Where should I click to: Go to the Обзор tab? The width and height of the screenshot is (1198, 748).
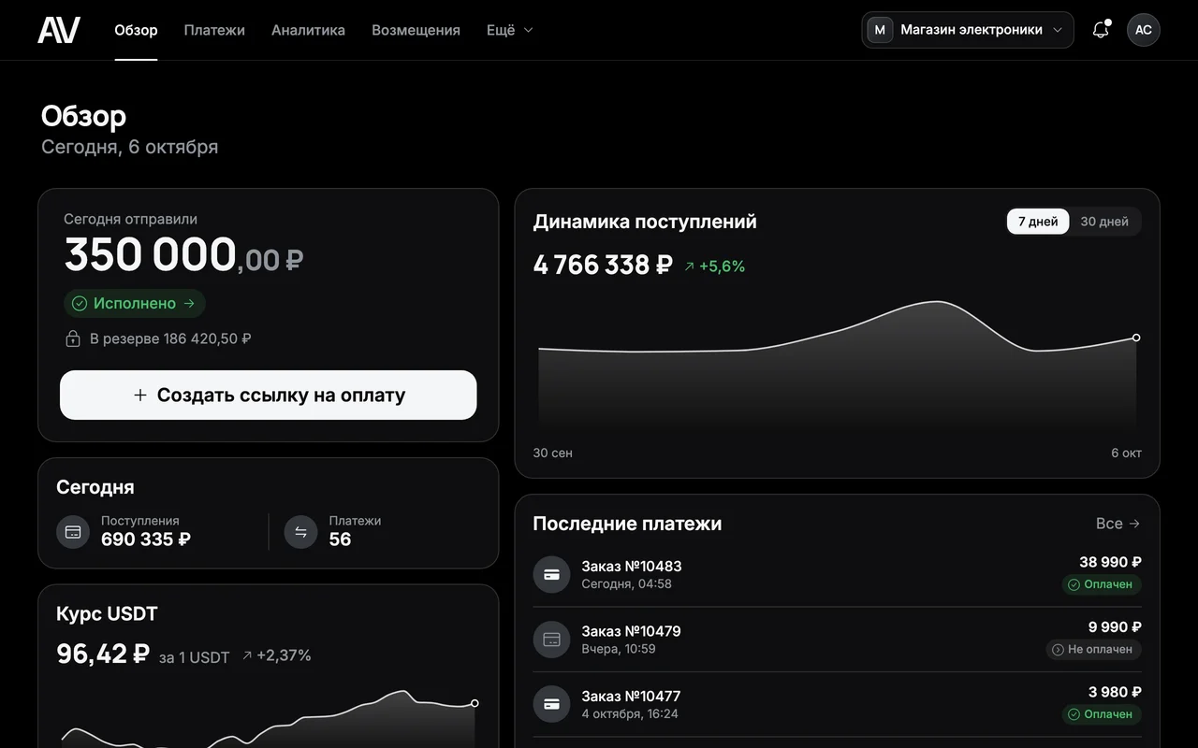(x=136, y=30)
